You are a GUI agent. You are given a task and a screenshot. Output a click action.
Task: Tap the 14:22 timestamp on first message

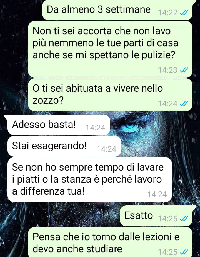[168, 13]
